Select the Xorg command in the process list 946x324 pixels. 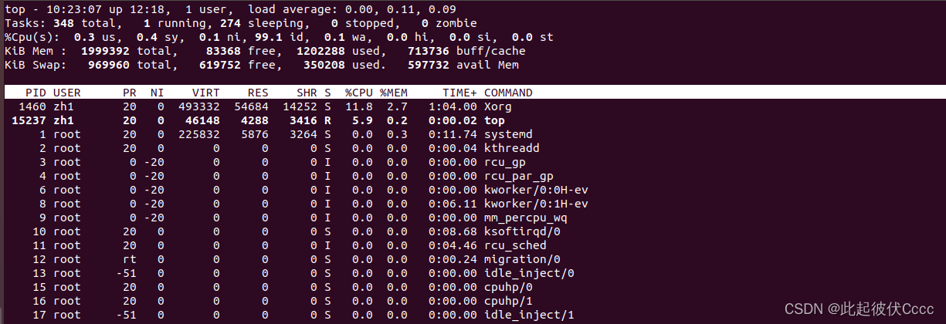pyautogui.click(x=497, y=106)
